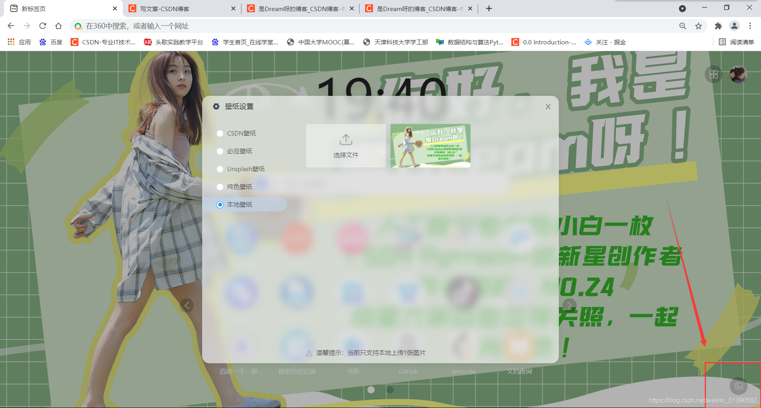
Task: Open the 天津科技大学学工部 bookmark
Action: click(396, 42)
